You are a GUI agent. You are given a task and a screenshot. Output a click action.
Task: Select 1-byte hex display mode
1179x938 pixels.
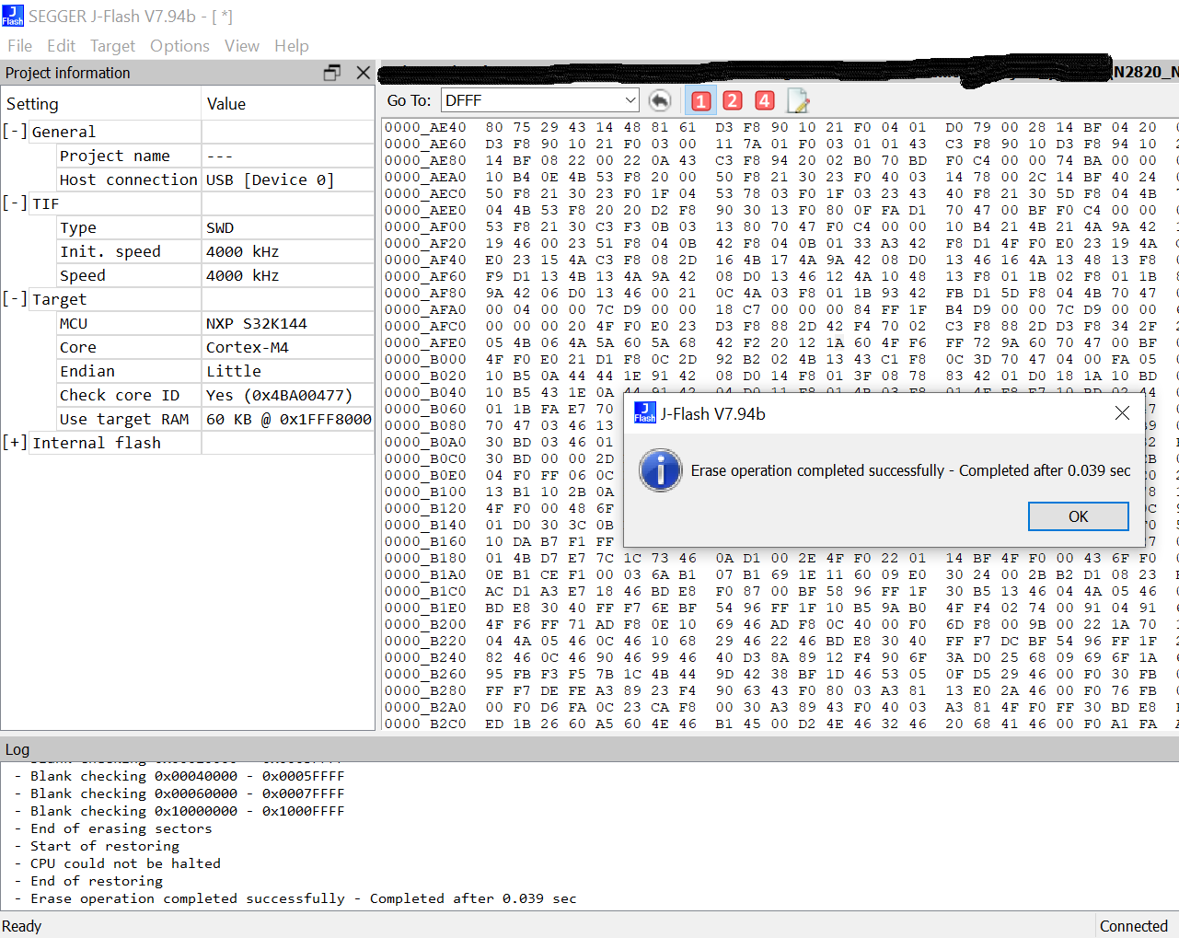coord(700,100)
